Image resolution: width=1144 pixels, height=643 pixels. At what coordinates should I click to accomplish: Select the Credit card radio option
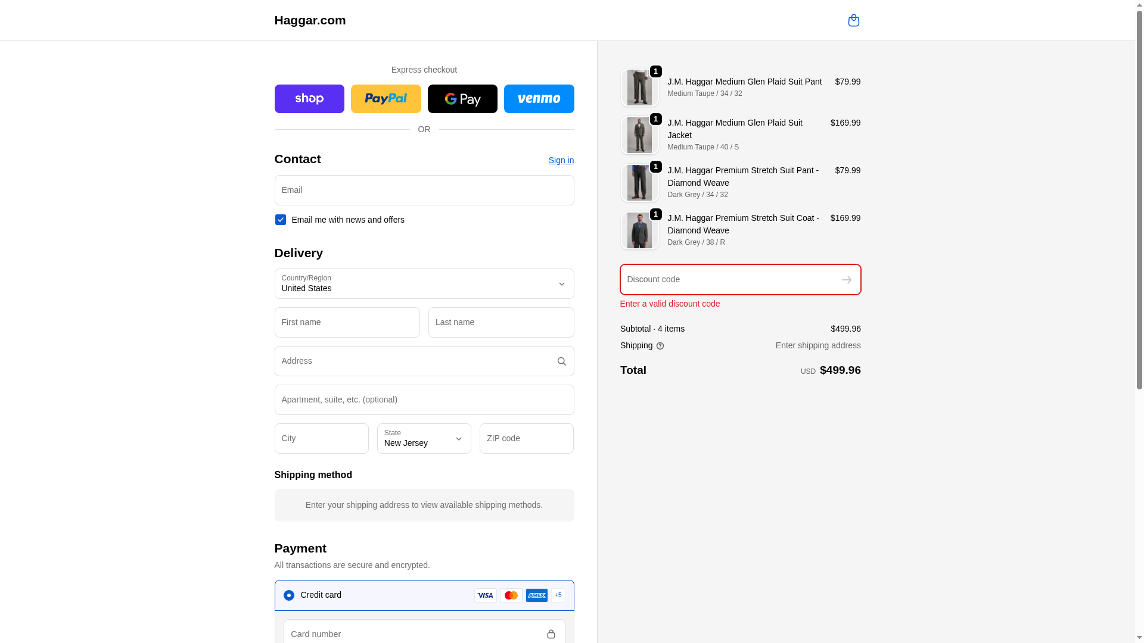[289, 595]
